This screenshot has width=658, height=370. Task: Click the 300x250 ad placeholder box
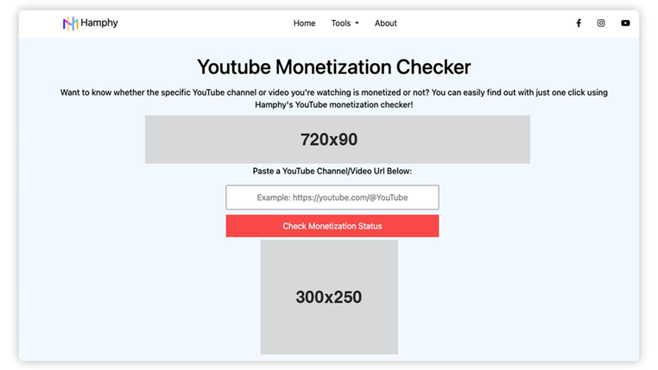click(x=329, y=297)
